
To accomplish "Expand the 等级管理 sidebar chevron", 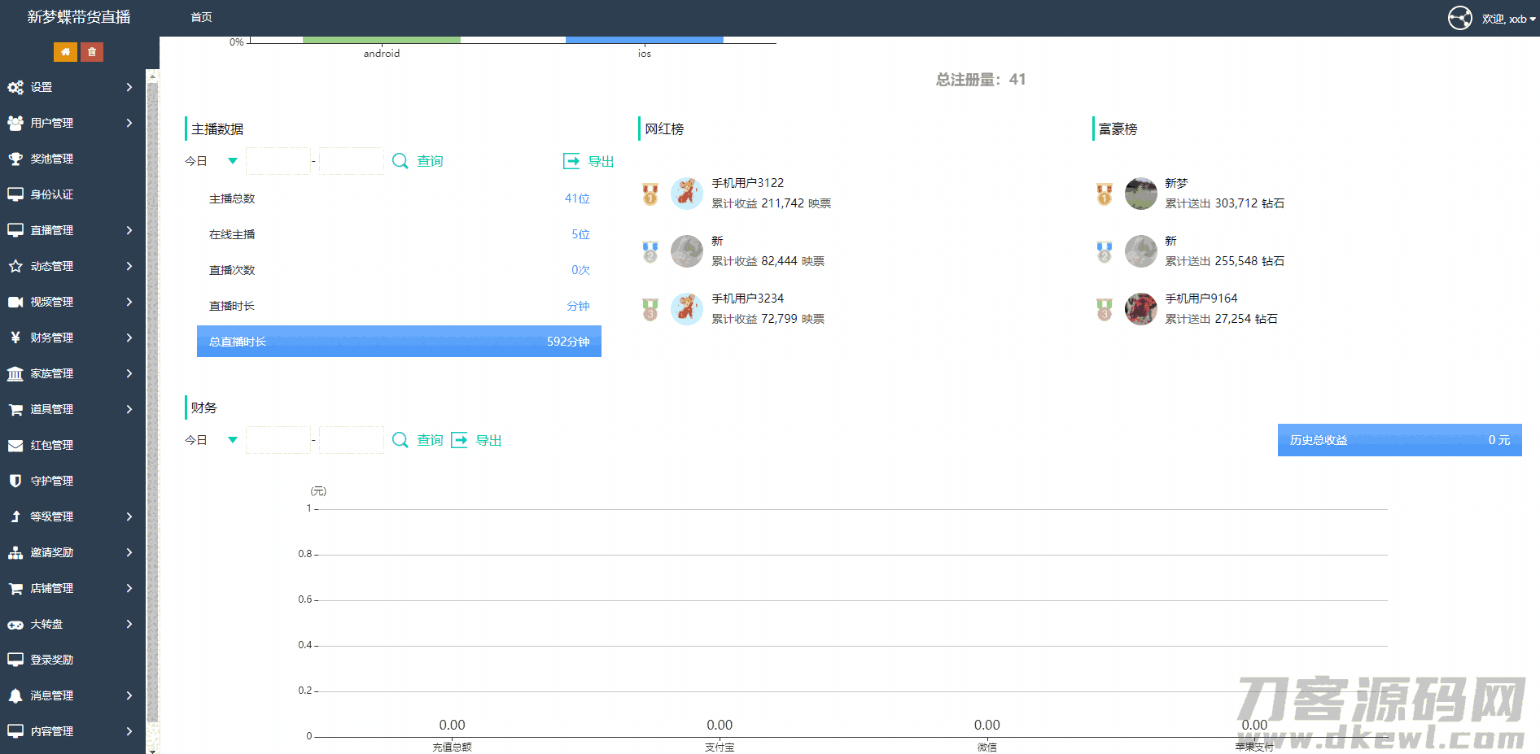I will coord(130,516).
